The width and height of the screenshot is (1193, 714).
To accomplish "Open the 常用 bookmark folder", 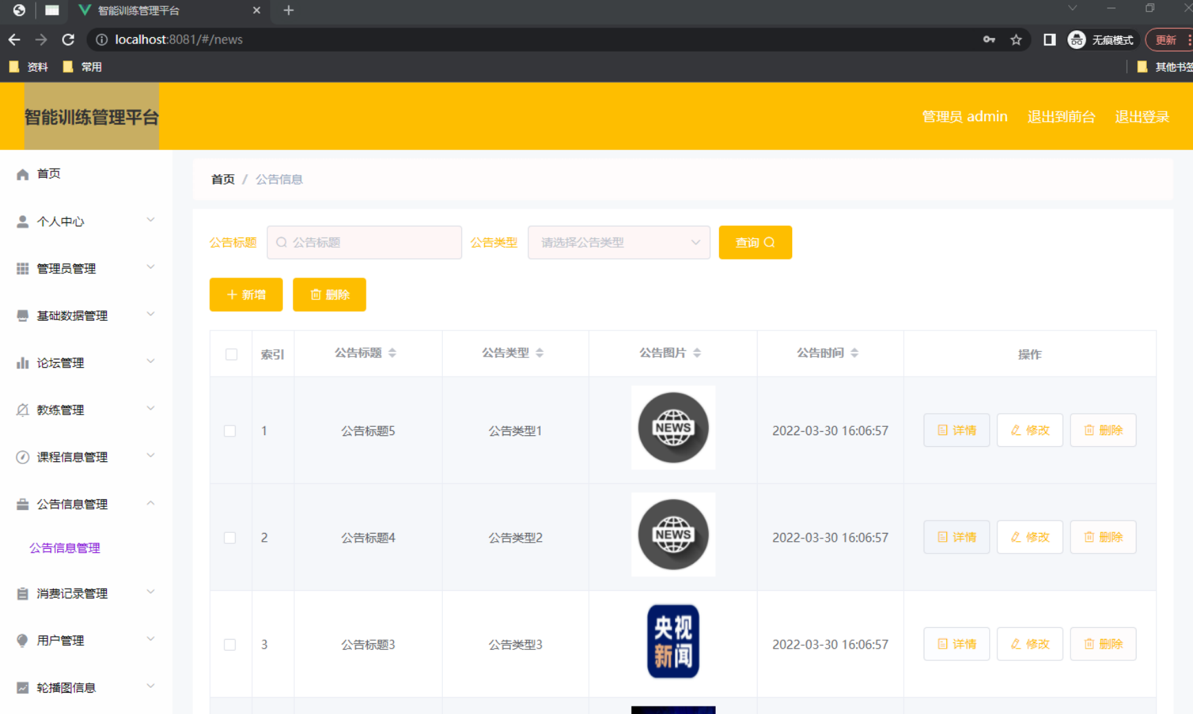I will pos(82,67).
